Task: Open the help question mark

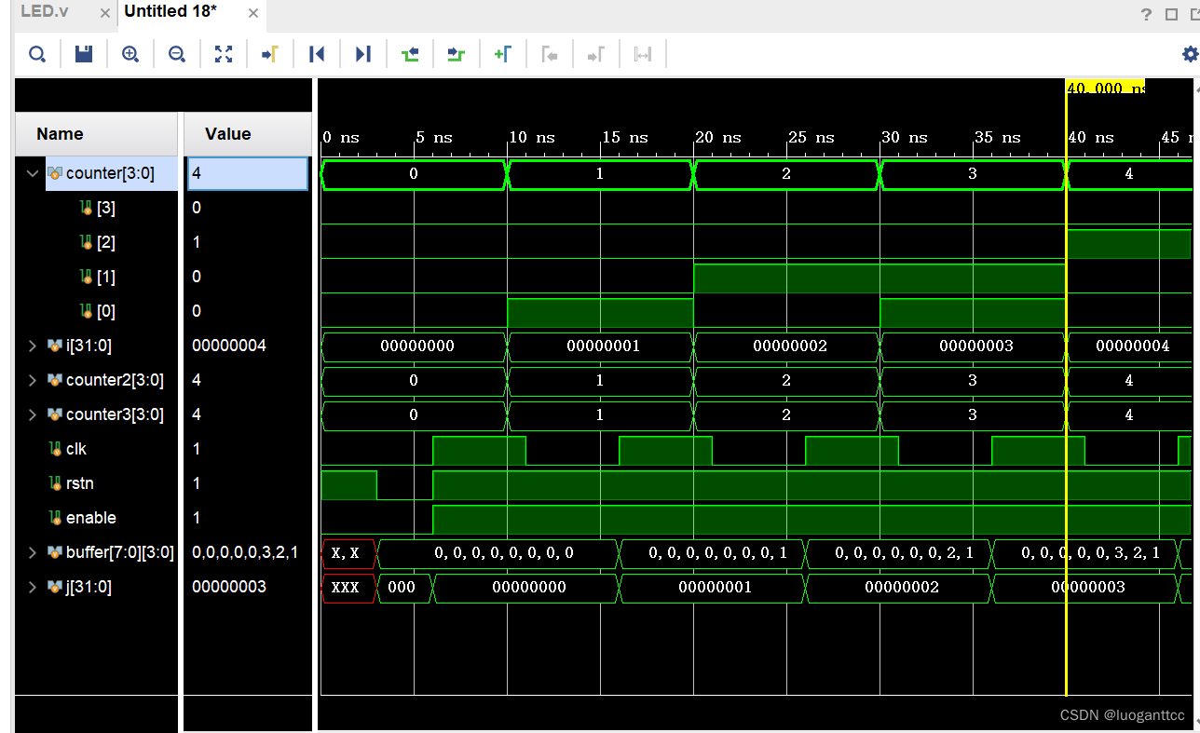Action: [1147, 14]
